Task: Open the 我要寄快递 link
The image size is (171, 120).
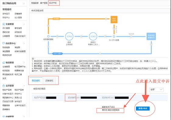Action: 19,71
